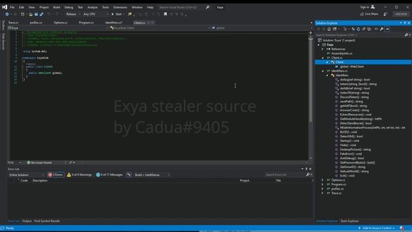The image size is (412, 232).
Task: Toggle pin on Solution Explorer panel
Action: (x=405, y=23)
